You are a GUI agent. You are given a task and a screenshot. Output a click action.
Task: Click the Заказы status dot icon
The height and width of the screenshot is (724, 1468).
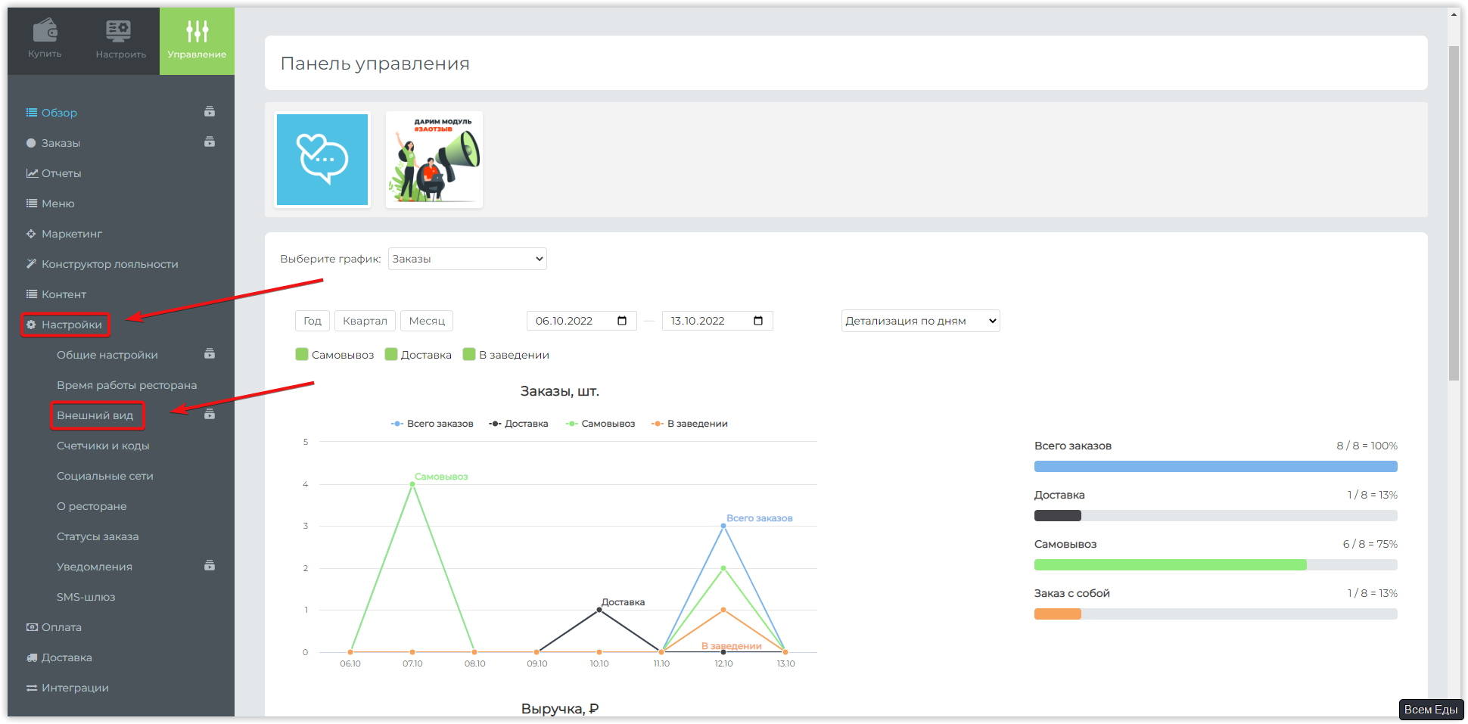(x=31, y=143)
